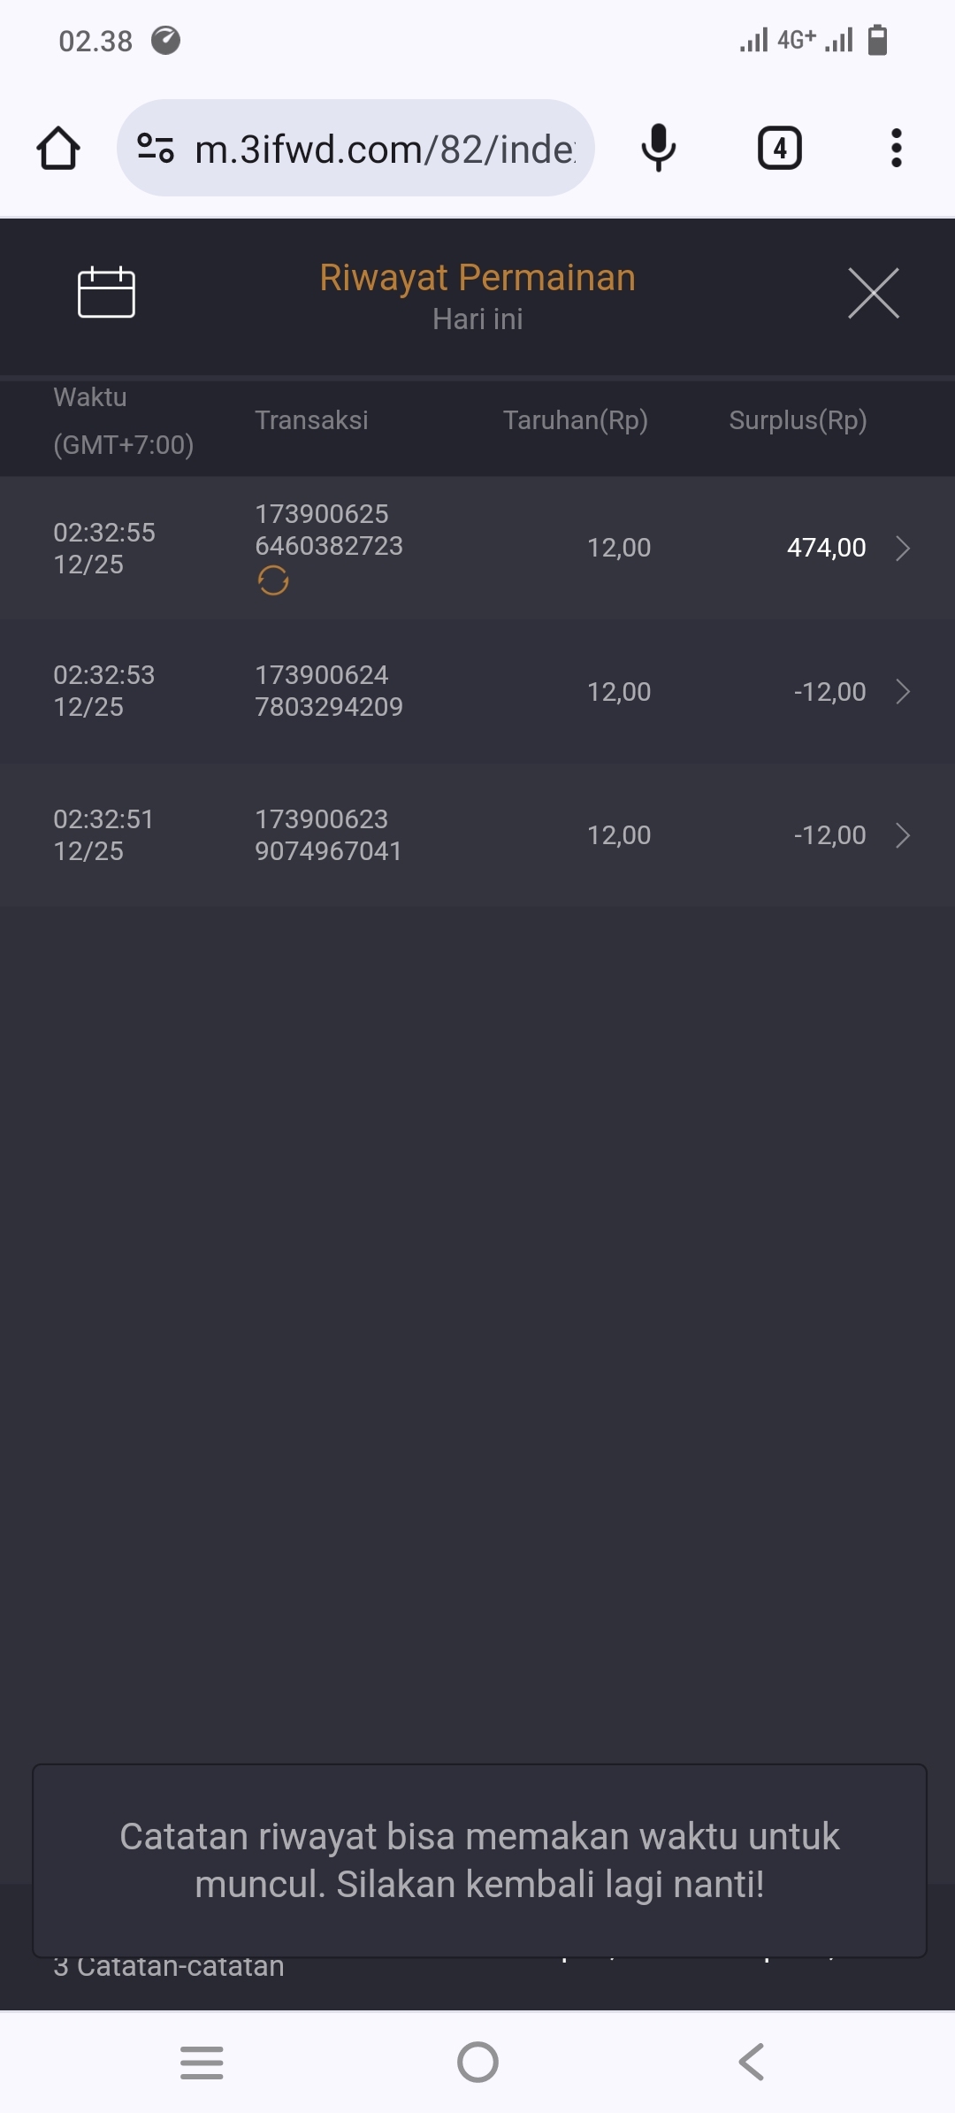This screenshot has height=2113, width=955.
Task: Open the calendar date picker icon
Action: (106, 292)
